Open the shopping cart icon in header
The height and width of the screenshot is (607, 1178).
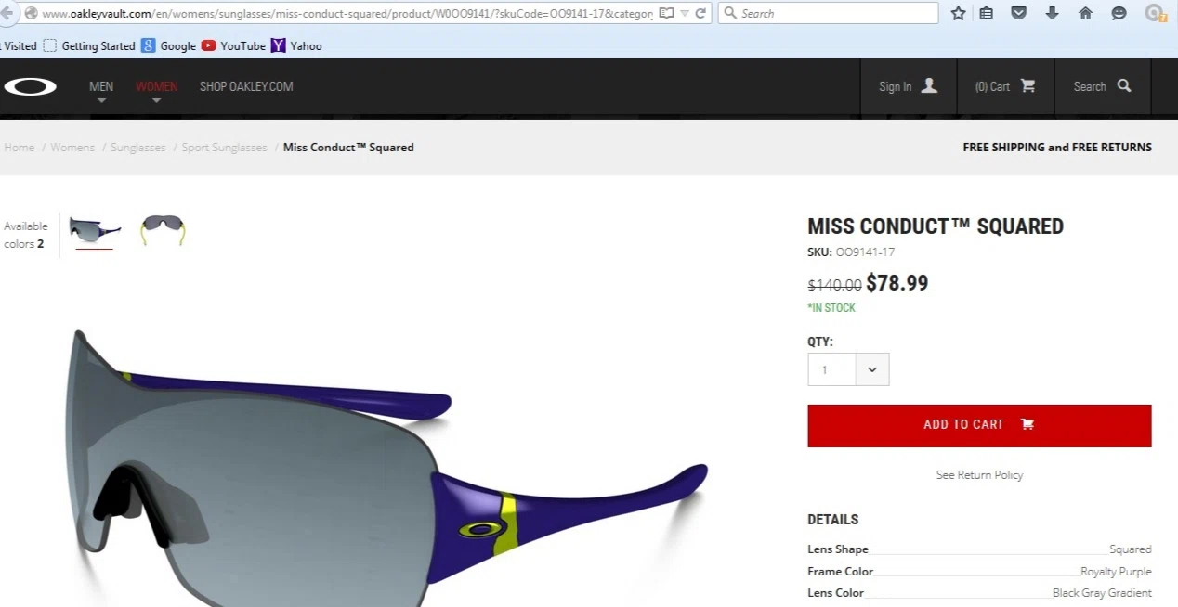1027,85
